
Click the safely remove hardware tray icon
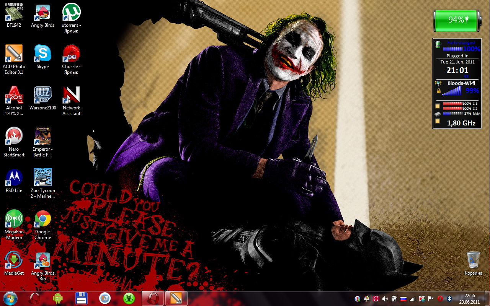point(367,298)
